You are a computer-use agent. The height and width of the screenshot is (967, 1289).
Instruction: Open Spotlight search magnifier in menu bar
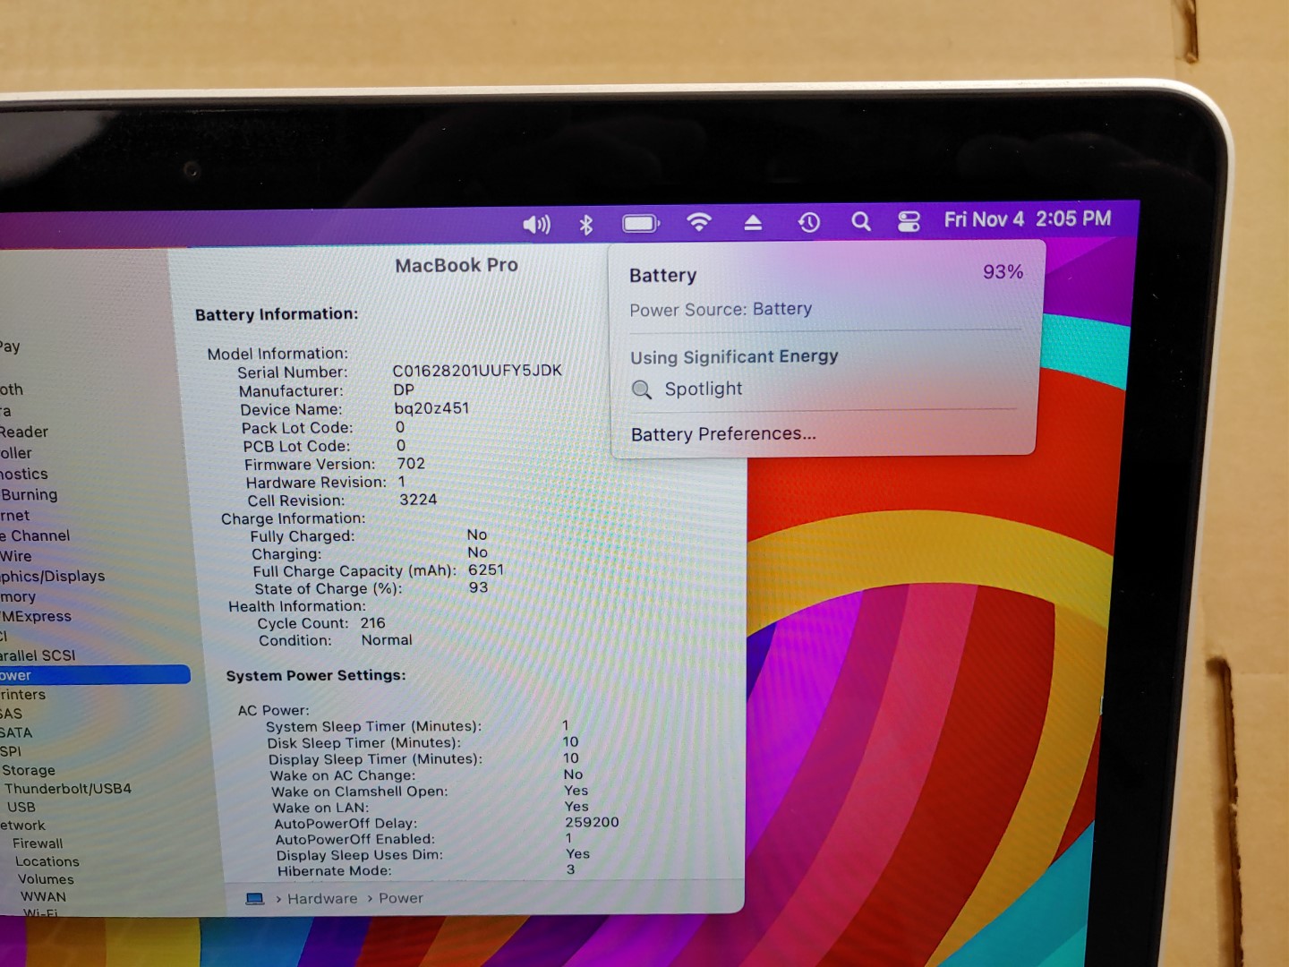click(x=861, y=221)
